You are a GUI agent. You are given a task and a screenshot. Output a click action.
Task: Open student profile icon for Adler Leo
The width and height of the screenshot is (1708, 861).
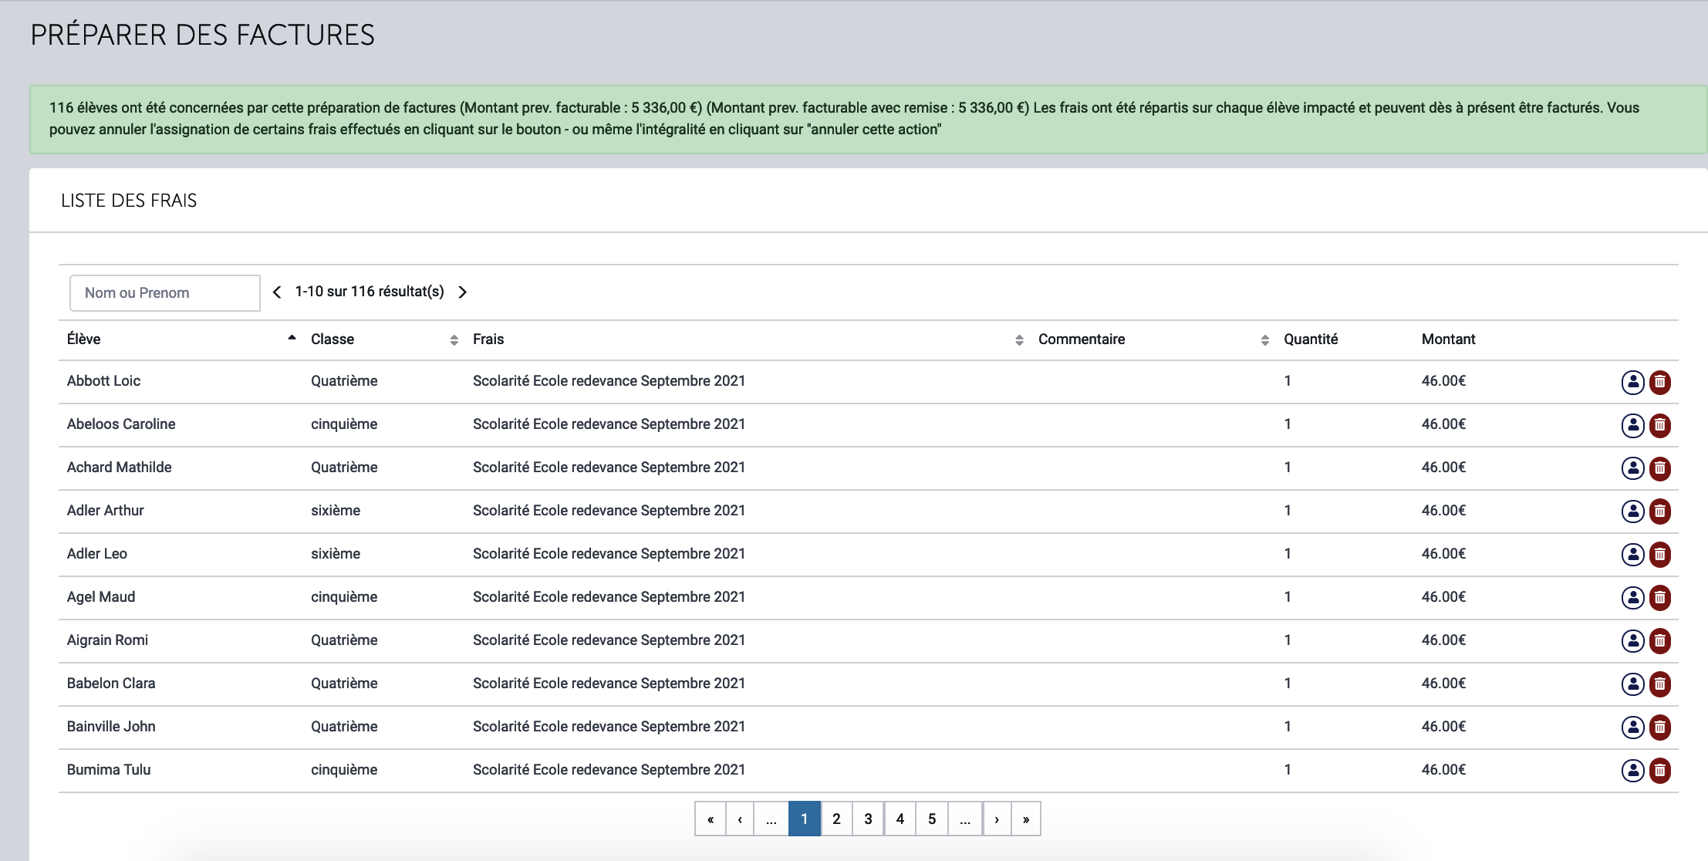pos(1632,555)
